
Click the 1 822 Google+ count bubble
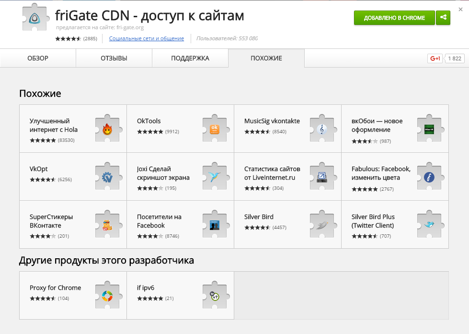(x=455, y=58)
